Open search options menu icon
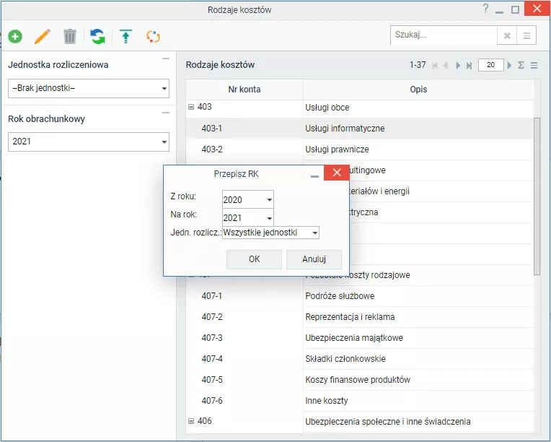Screen dimensions: 551x442 [x=526, y=35]
